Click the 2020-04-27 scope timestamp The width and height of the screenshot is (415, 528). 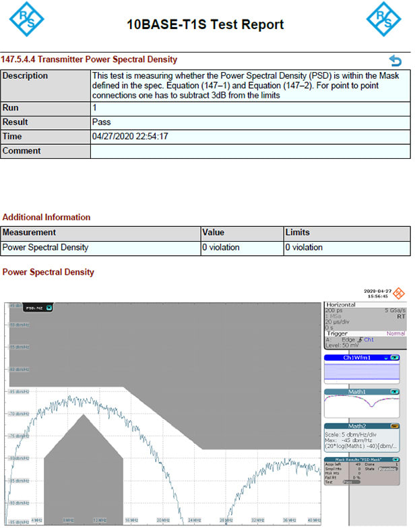point(377,291)
